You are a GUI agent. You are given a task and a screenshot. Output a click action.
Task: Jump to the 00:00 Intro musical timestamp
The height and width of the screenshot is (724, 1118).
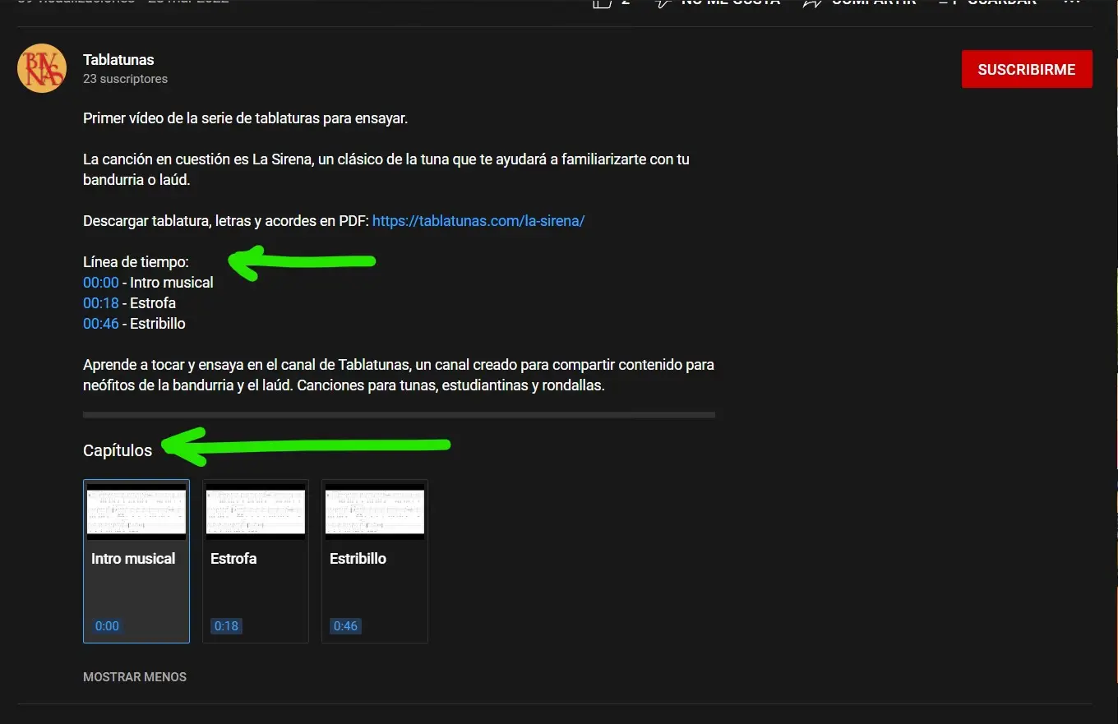click(100, 282)
